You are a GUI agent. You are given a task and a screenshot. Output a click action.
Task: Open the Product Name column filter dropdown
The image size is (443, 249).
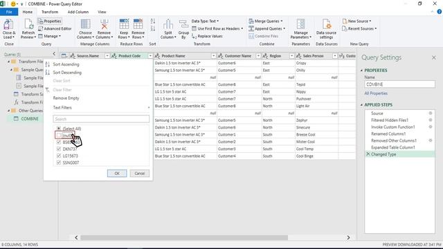(214, 56)
